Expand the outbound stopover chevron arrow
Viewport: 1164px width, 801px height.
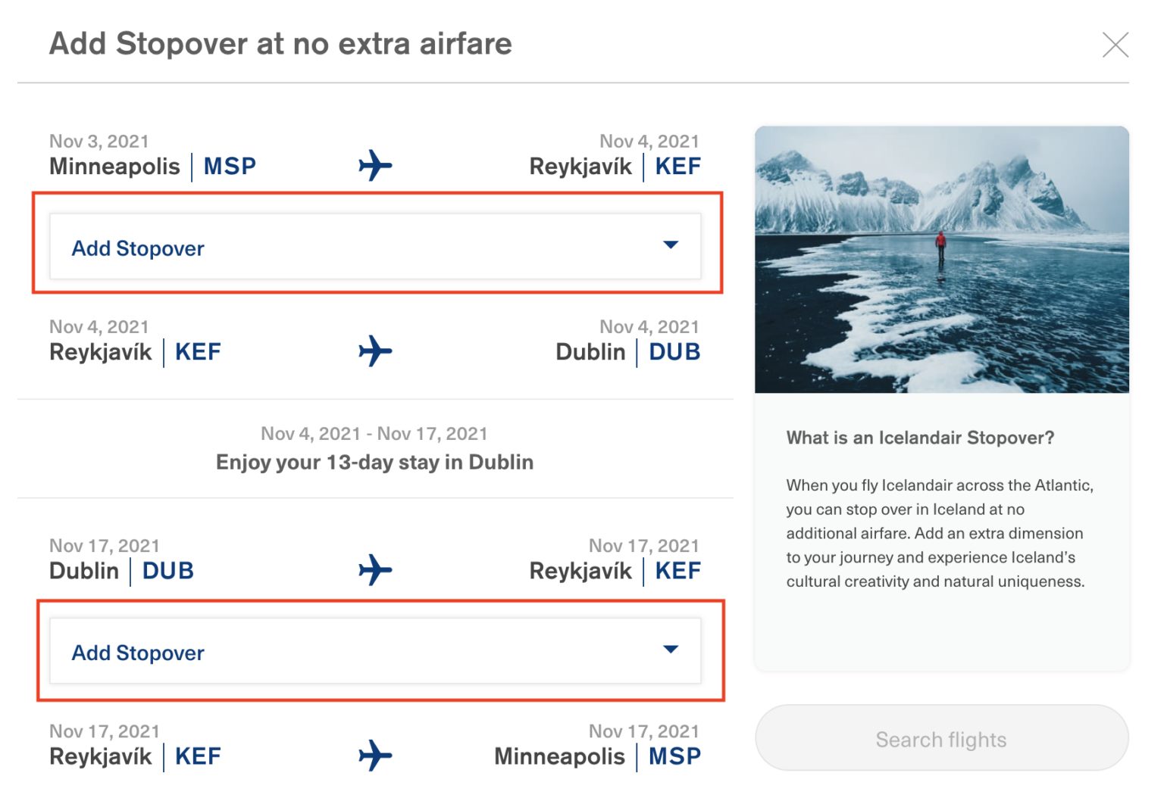(670, 246)
